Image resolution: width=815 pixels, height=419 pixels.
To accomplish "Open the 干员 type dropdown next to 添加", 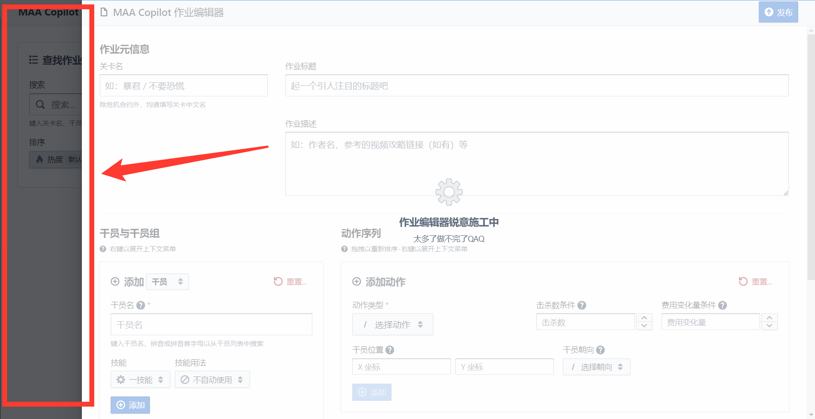I will coord(167,282).
